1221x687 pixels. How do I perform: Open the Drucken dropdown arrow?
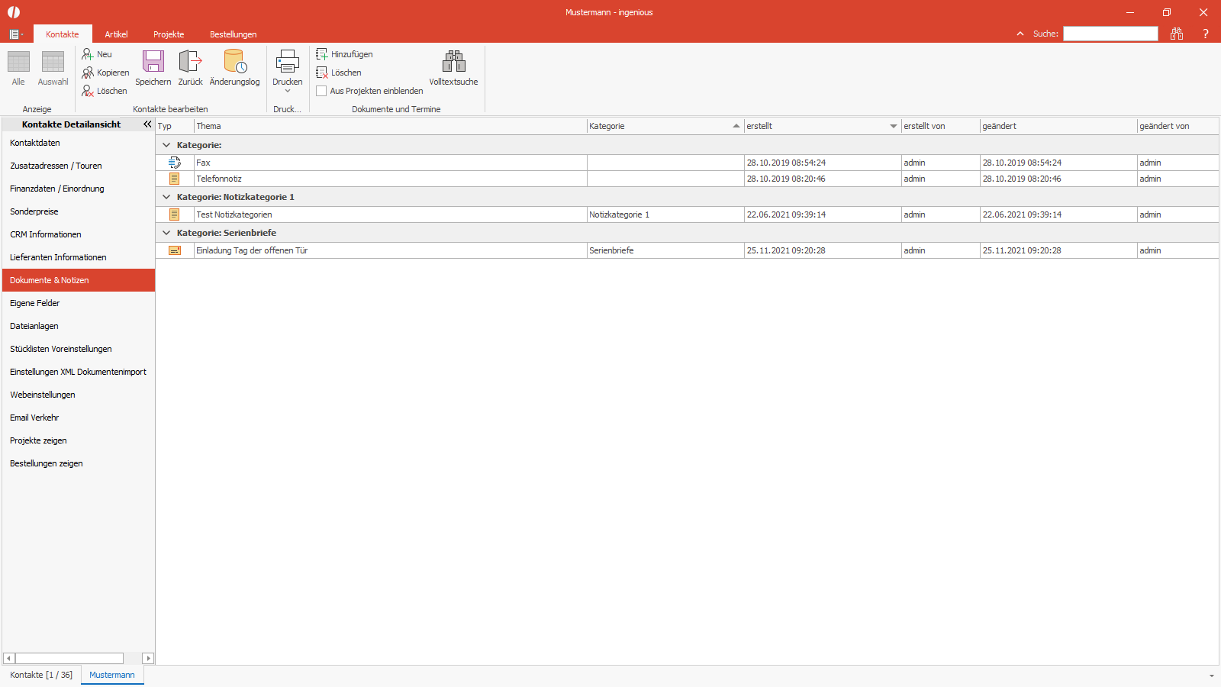click(x=288, y=92)
